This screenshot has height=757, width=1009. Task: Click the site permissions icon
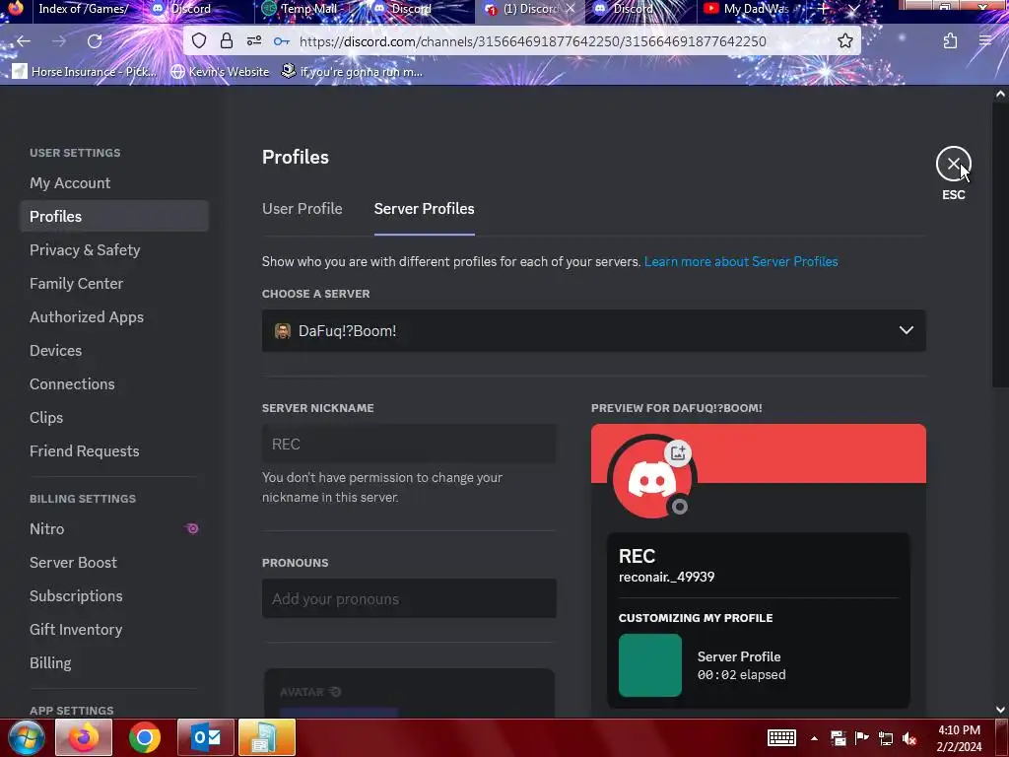(254, 41)
